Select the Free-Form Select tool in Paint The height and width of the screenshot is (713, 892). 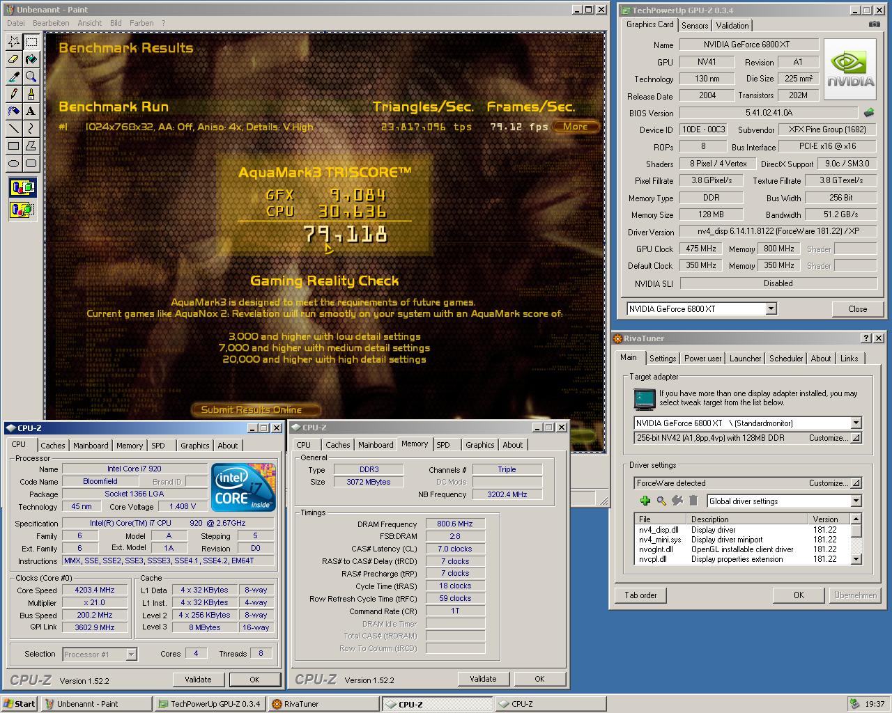tap(13, 42)
